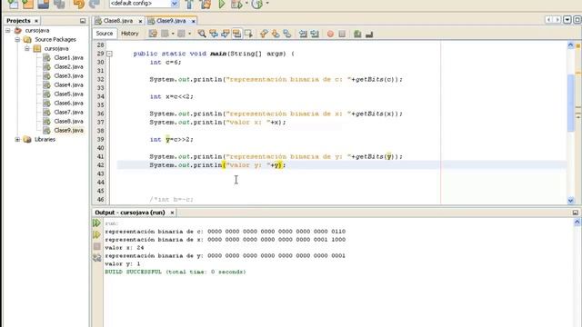
Task: Select the Output - cursojava (run) tab
Action: 130,213
